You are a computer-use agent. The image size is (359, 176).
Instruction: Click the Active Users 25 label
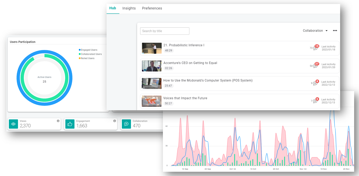(44, 79)
